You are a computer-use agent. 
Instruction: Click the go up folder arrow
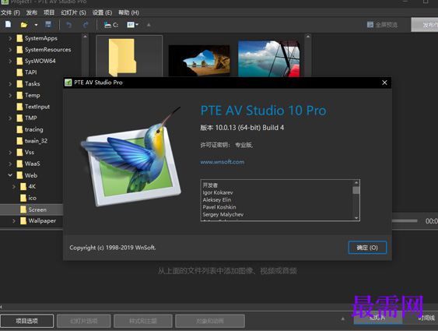point(149,25)
